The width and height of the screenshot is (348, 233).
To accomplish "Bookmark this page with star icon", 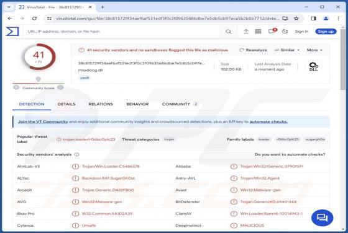I will (x=296, y=19).
